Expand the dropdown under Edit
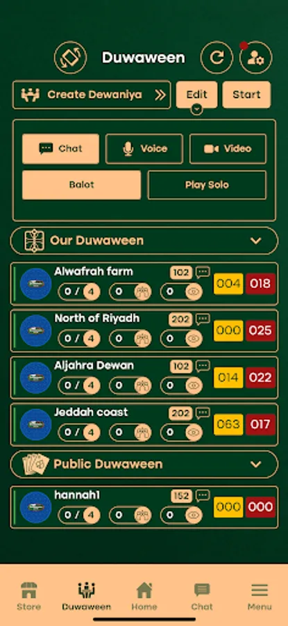The height and width of the screenshot is (626, 288). (x=197, y=109)
